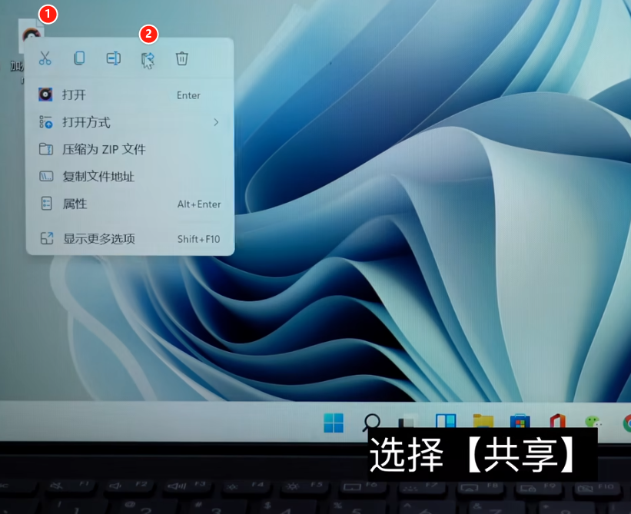
Task: Open the Windows Start button
Action: coord(334,423)
